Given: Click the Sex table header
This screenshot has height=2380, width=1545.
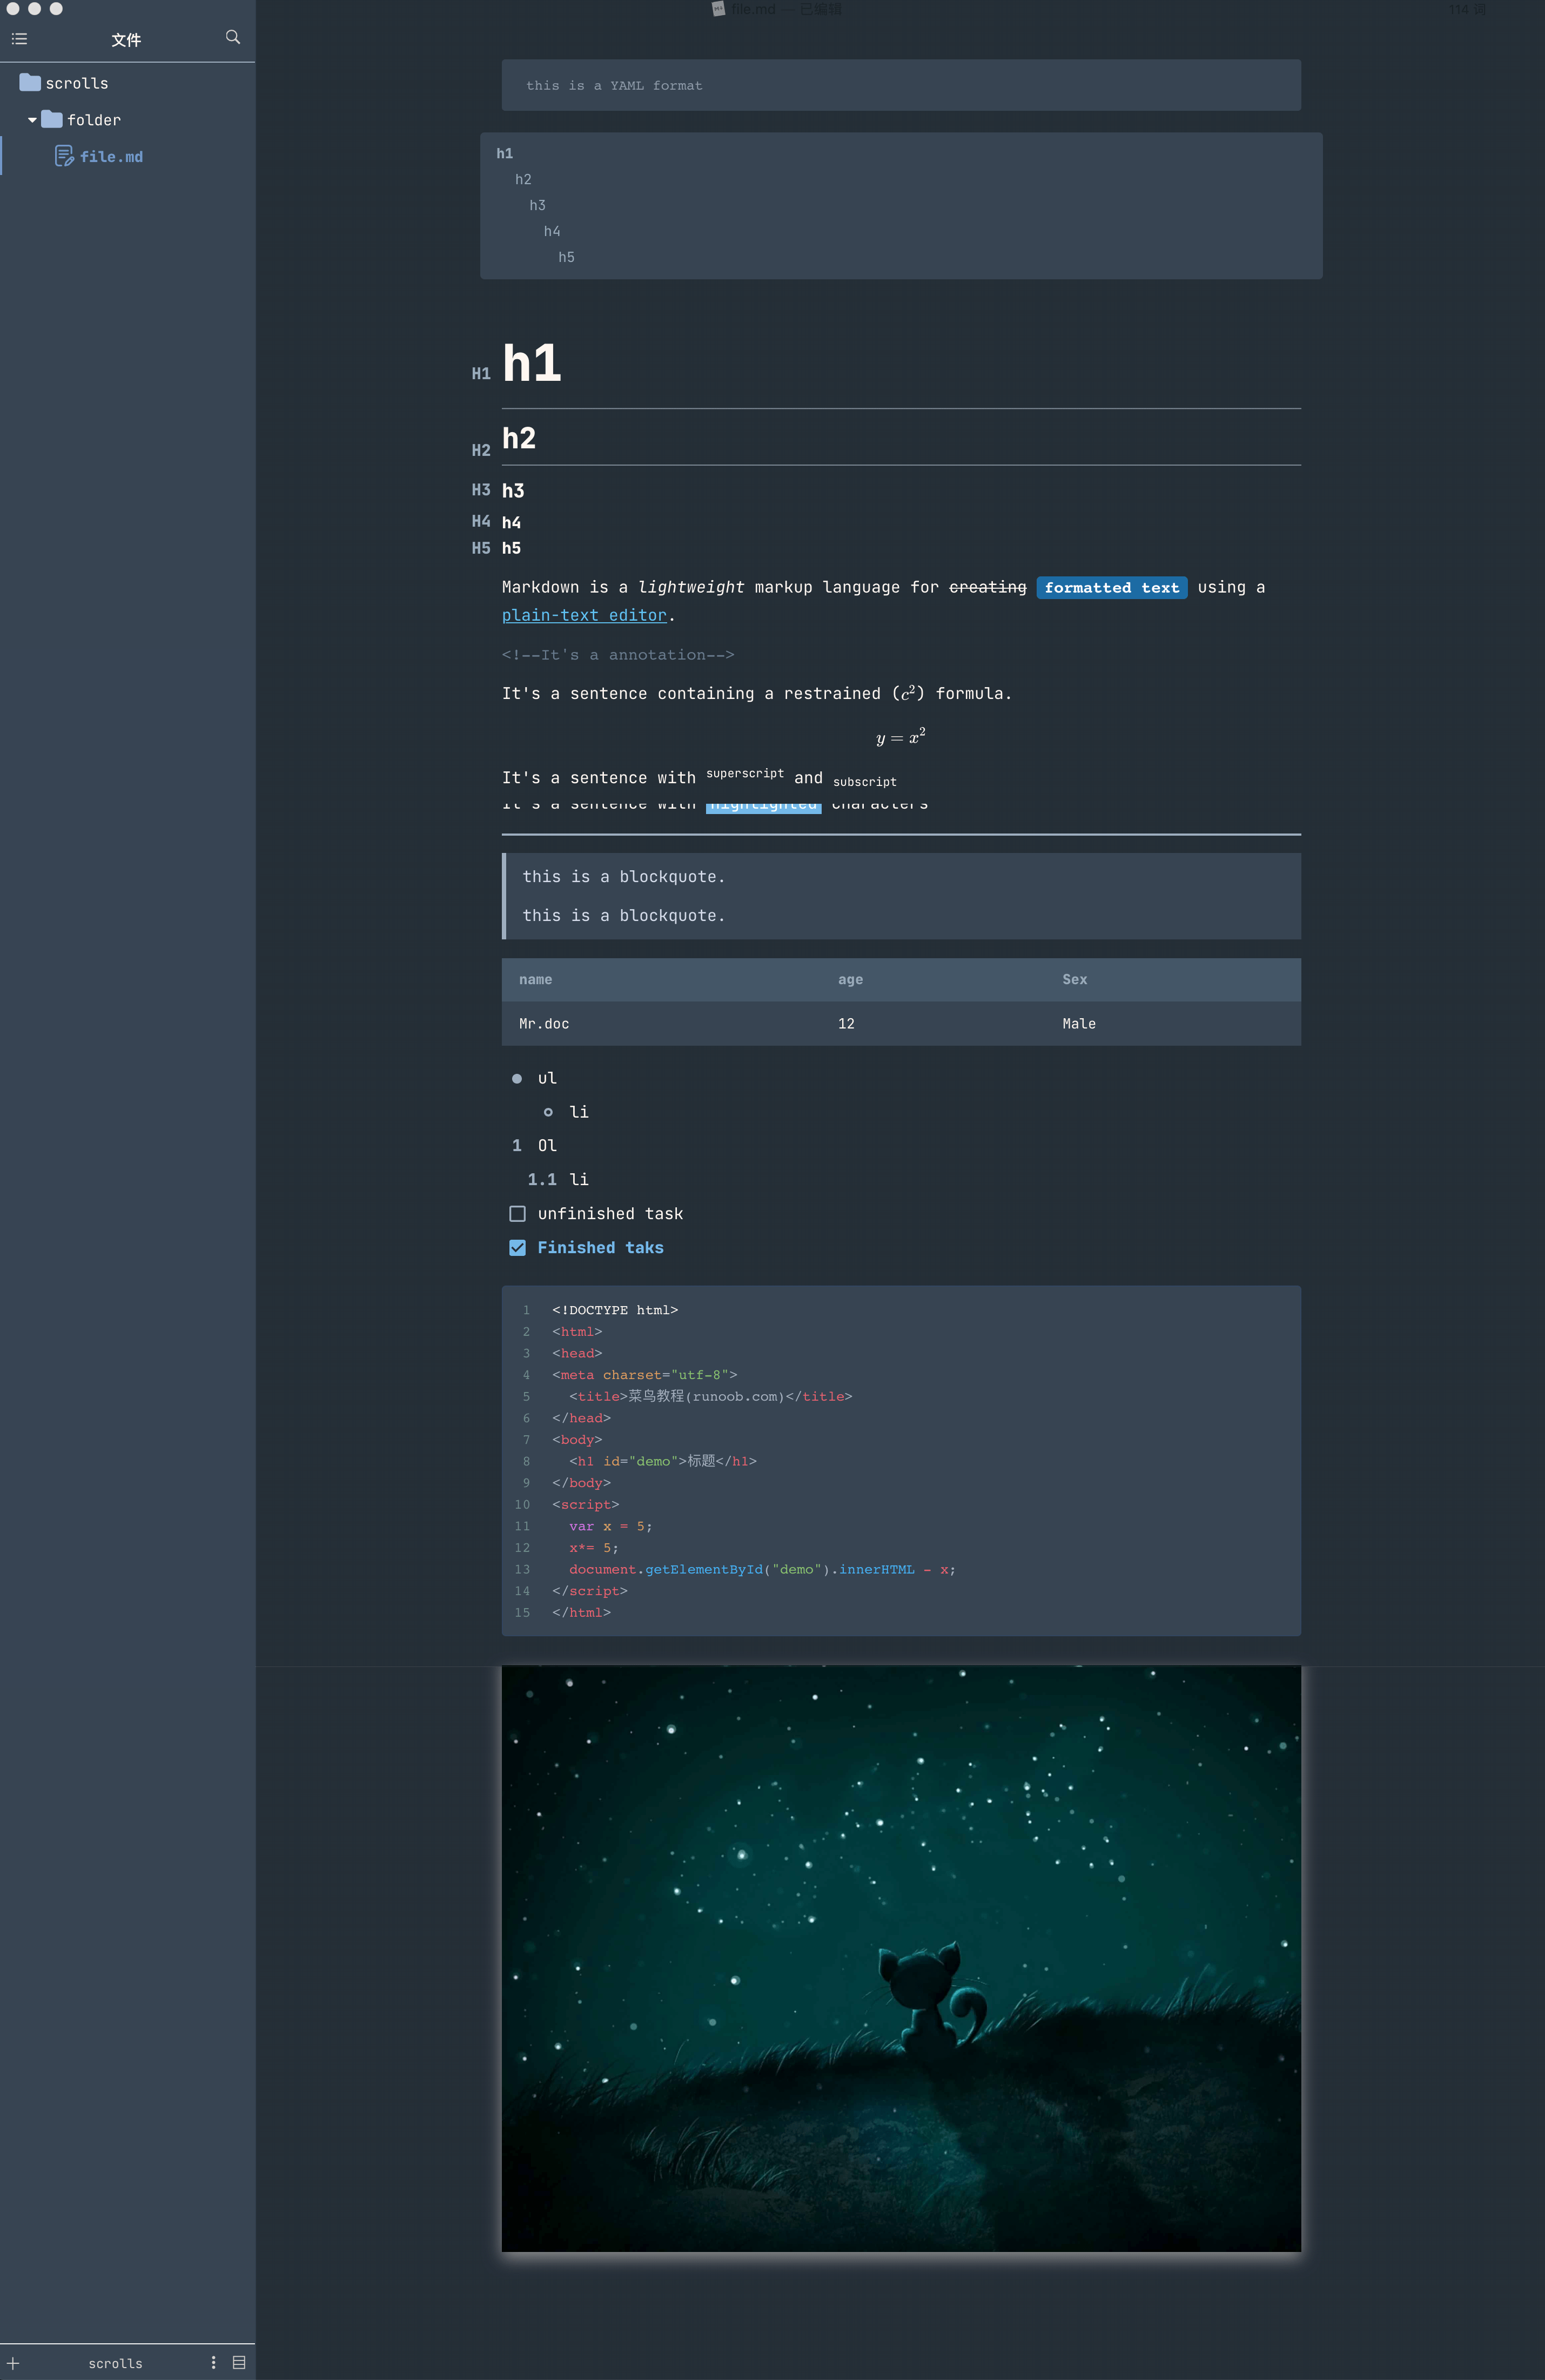Looking at the screenshot, I should point(1075,980).
